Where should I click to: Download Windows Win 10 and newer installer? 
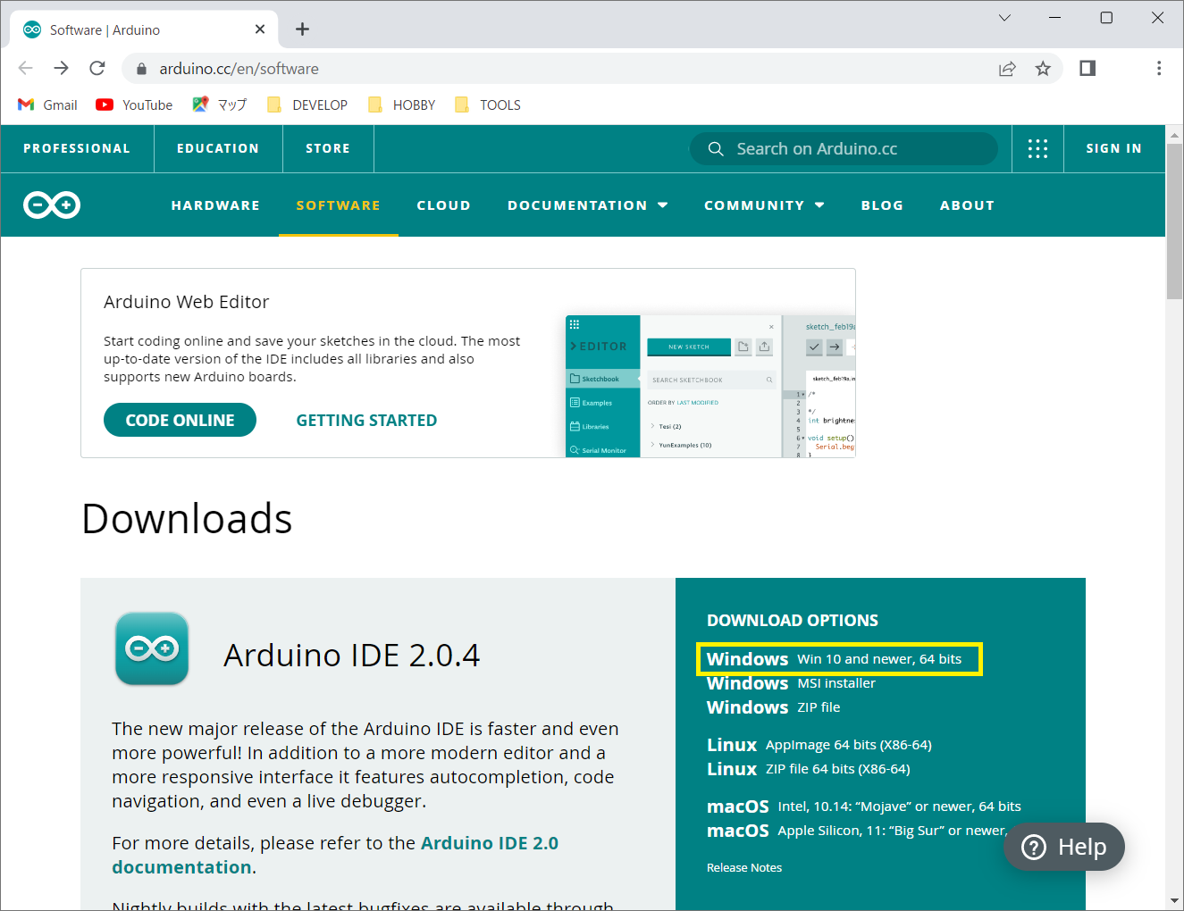[x=834, y=659]
